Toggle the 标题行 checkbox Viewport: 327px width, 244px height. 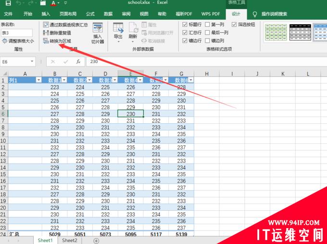point(185,25)
